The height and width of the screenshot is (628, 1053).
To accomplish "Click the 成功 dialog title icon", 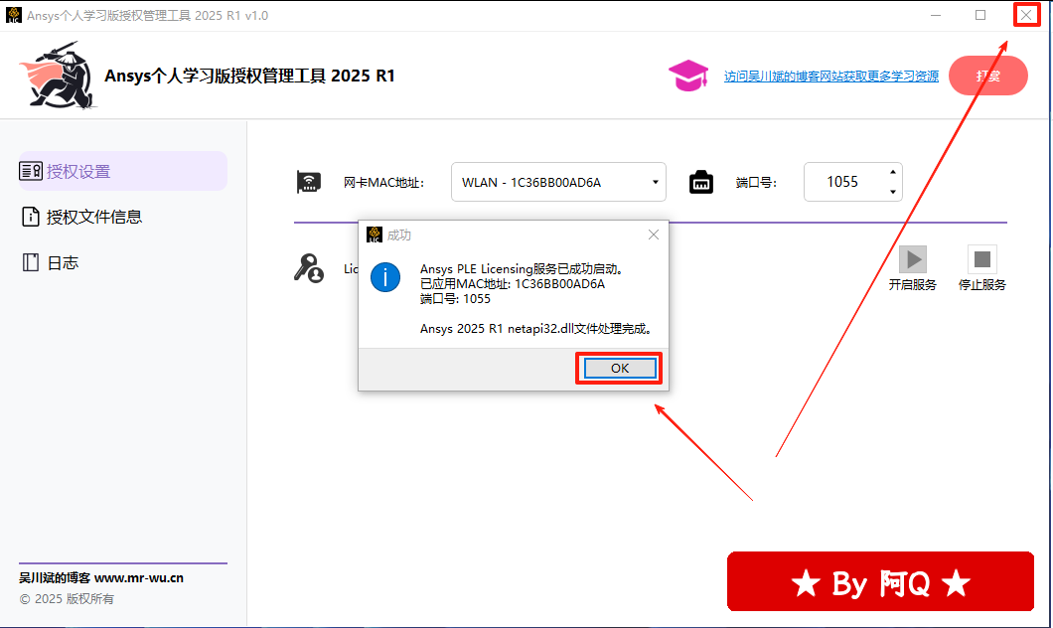I will click(x=375, y=235).
